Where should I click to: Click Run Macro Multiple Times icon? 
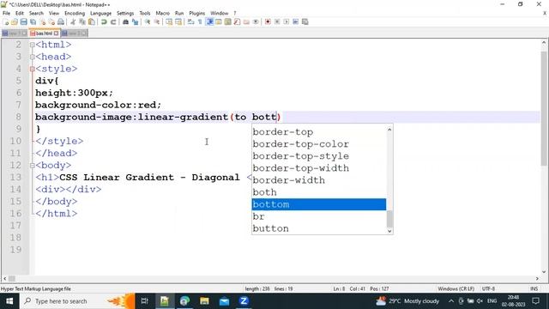click(x=295, y=21)
